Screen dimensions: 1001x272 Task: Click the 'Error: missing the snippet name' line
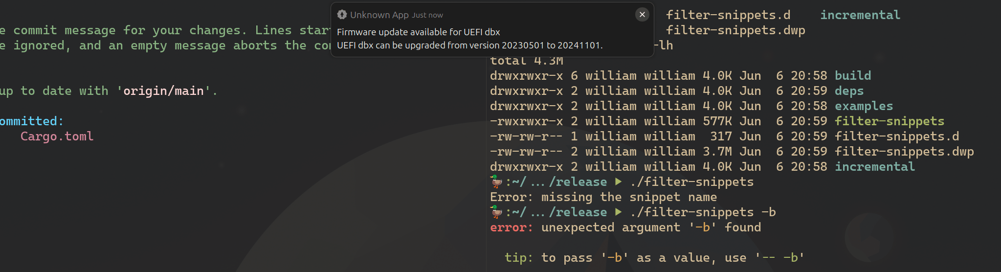pos(603,197)
